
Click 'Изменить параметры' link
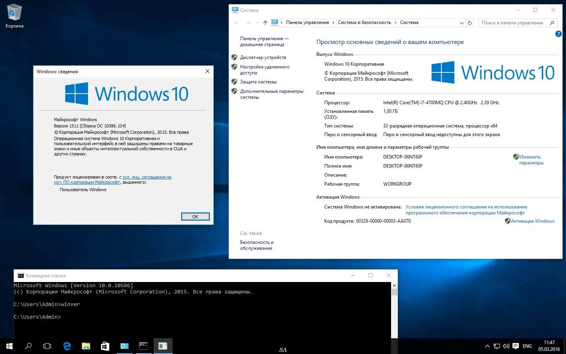click(x=531, y=160)
